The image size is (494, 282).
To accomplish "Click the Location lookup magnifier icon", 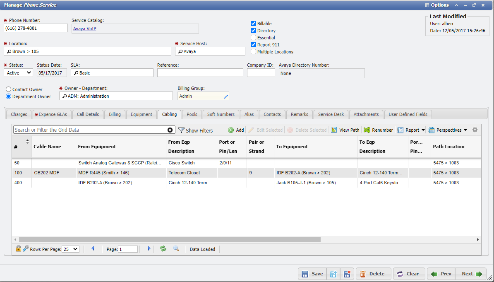I will pos(9,51).
